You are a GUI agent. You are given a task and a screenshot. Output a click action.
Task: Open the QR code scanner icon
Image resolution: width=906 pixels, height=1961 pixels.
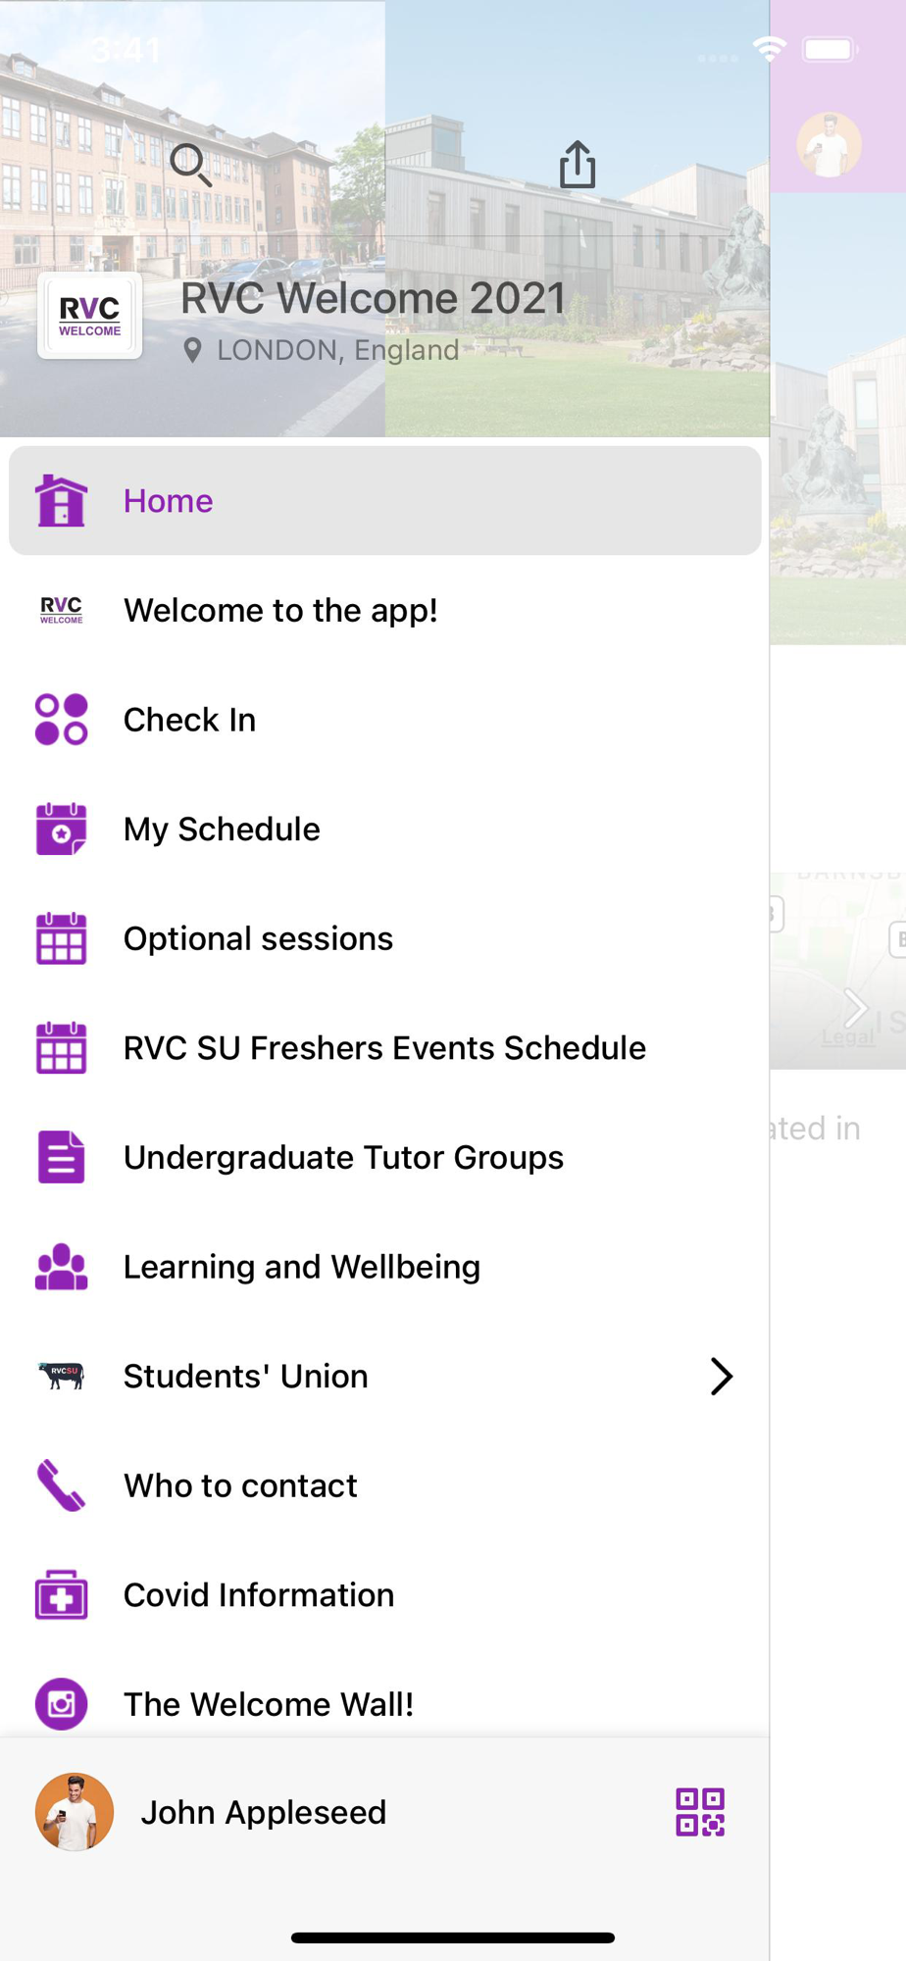point(700,1812)
